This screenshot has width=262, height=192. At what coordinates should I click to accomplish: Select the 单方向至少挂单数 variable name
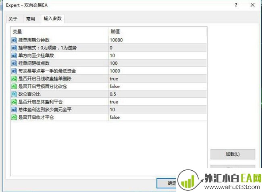(36, 56)
